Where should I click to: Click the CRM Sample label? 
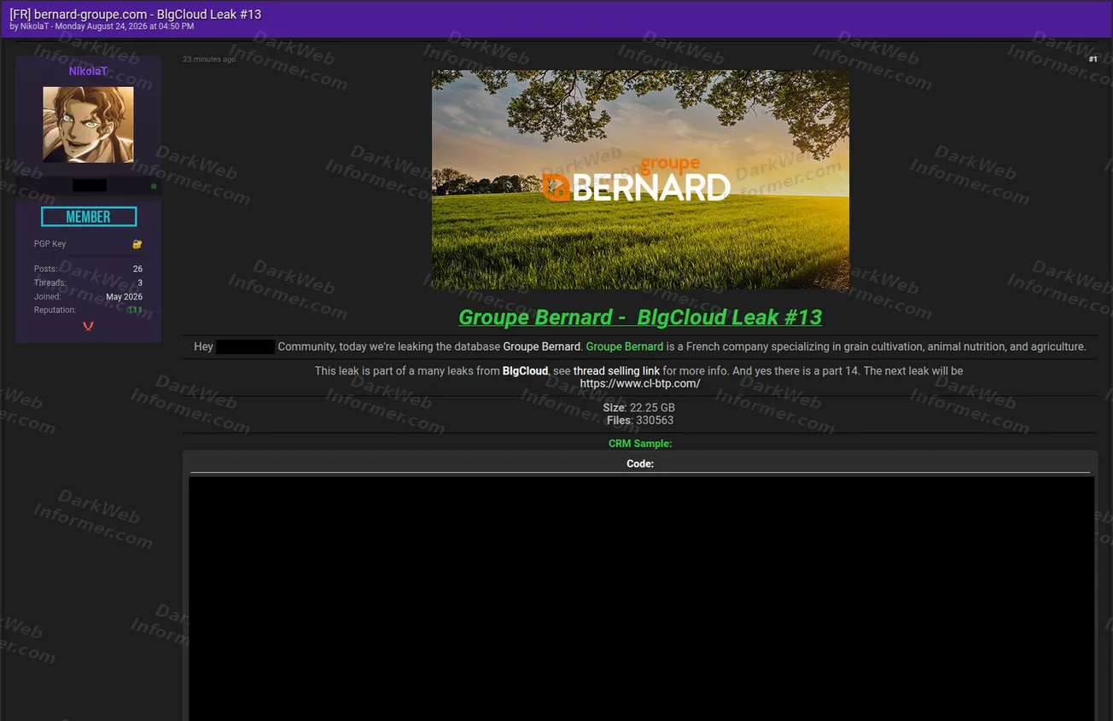click(640, 444)
